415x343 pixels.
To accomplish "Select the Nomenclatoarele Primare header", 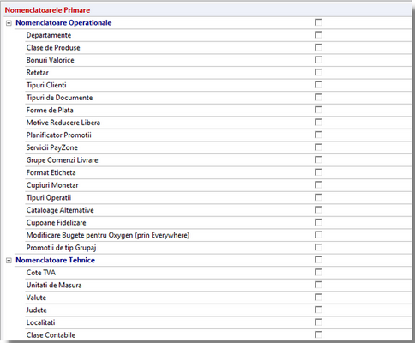I will tap(47, 10).
